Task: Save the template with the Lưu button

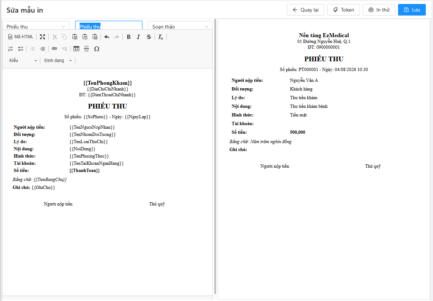Action: pos(412,10)
